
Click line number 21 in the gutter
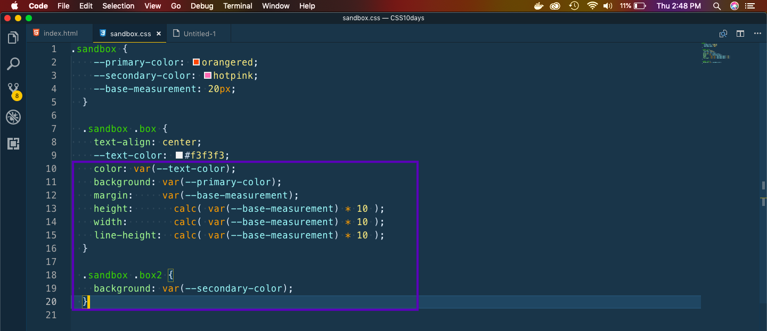[51, 315]
